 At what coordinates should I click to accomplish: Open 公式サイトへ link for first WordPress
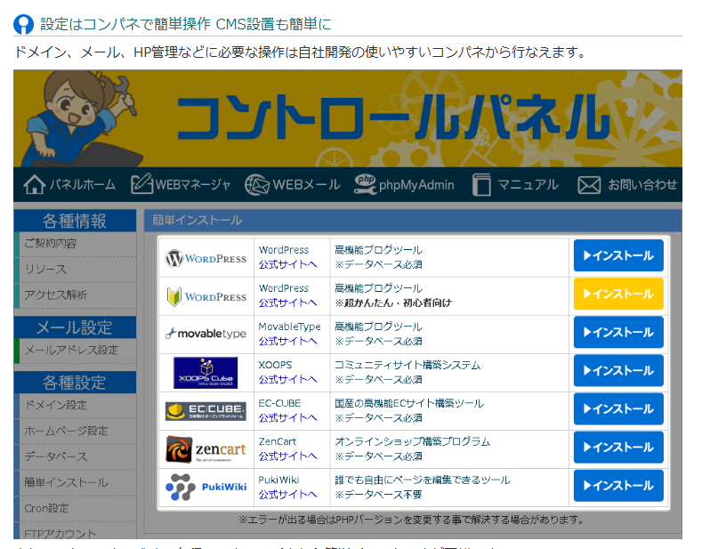[x=287, y=264]
